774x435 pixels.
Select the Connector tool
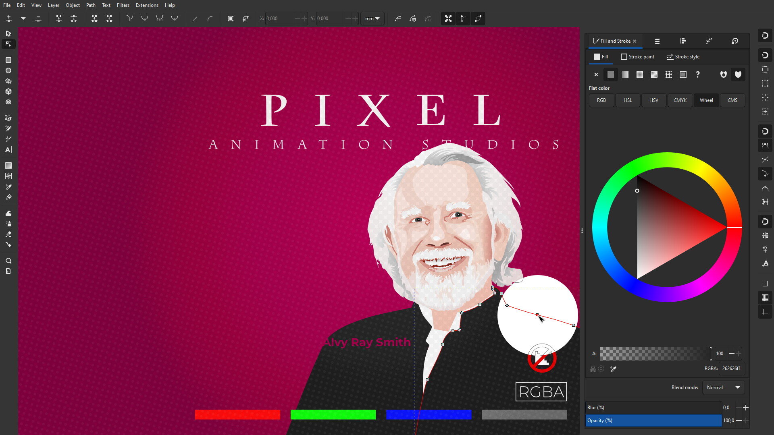point(8,244)
